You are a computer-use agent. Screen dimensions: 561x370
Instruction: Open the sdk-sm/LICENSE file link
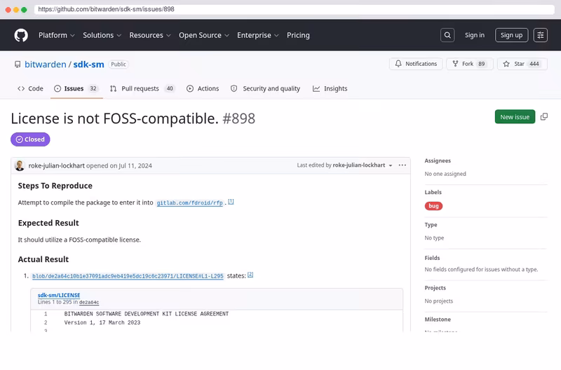click(59, 295)
